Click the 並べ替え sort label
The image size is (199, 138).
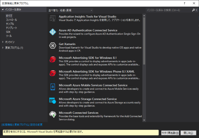pyautogui.click(x=53, y=10)
